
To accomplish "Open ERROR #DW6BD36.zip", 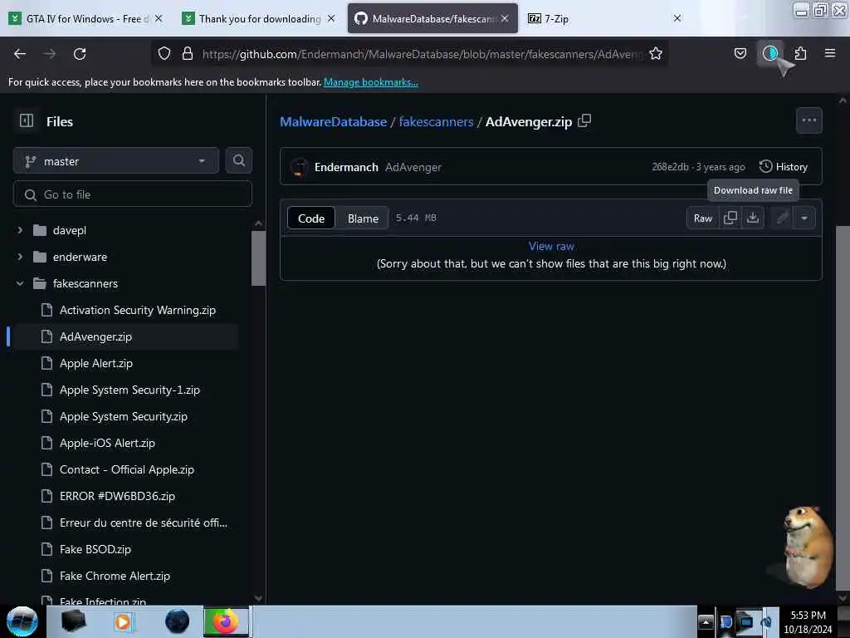I will [117, 496].
